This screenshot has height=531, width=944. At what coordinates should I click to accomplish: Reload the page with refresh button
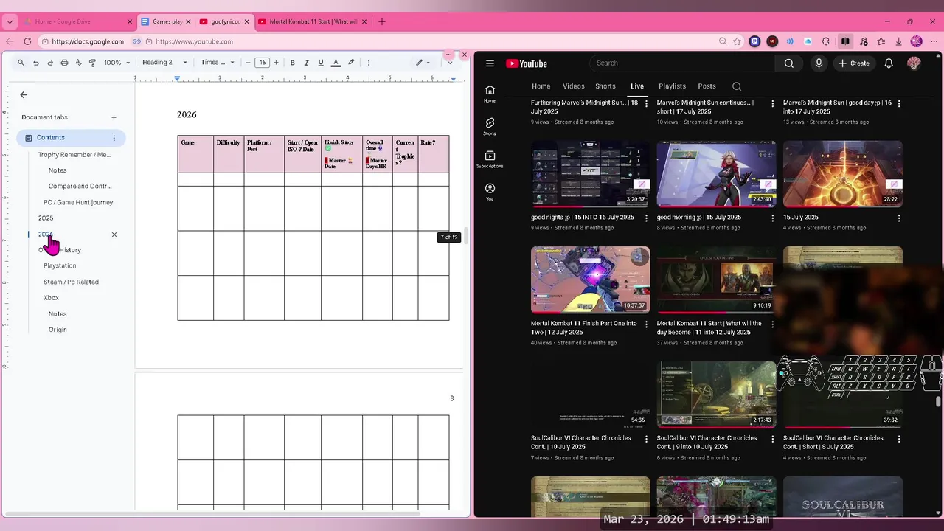tap(27, 41)
